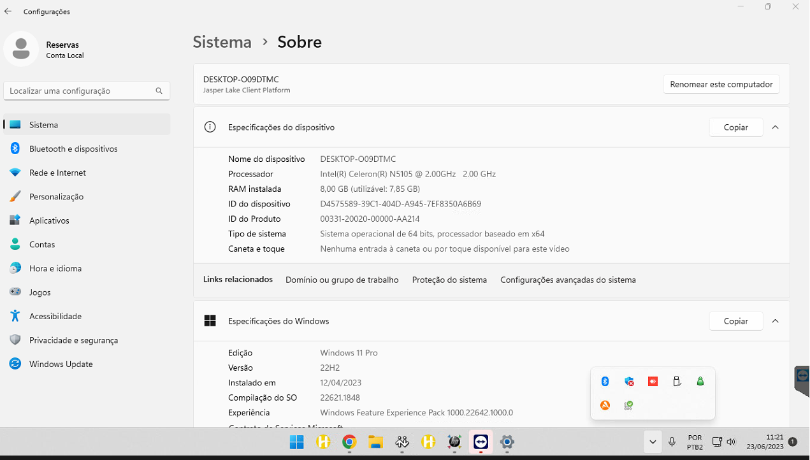This screenshot has height=460, width=810.
Task: Open Bluetooth e dispositivos settings
Action: [x=73, y=148]
